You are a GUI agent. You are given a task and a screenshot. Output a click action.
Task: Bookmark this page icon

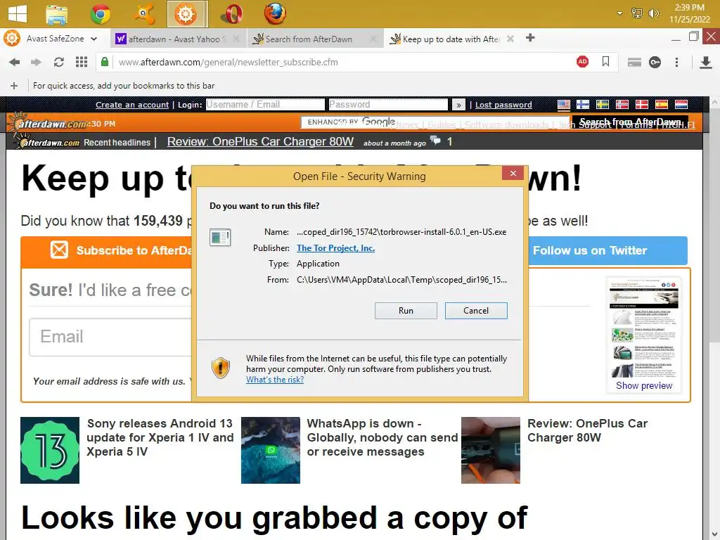(605, 62)
